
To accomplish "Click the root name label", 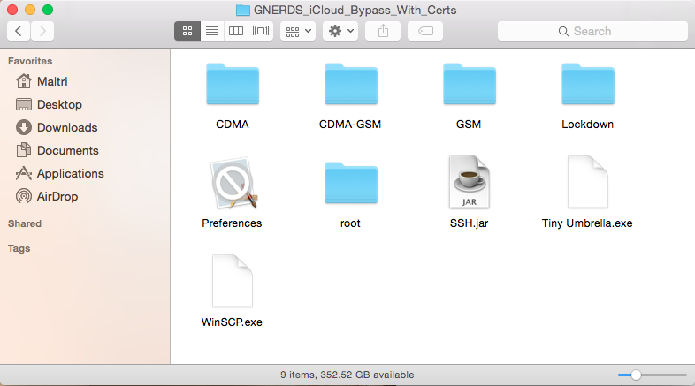I will click(350, 223).
